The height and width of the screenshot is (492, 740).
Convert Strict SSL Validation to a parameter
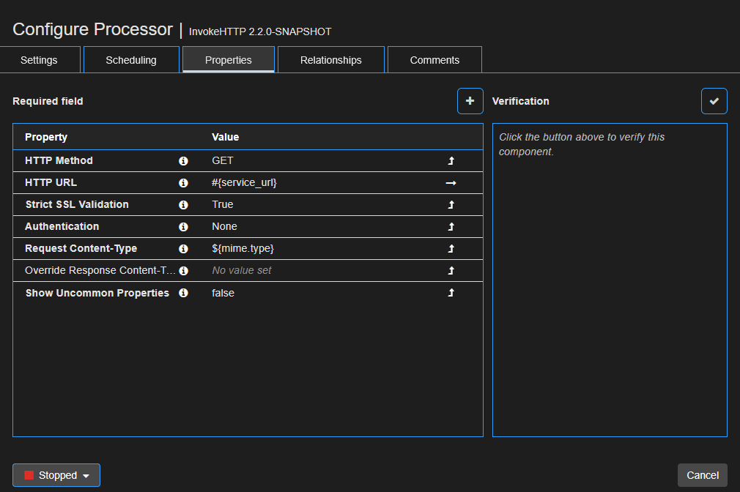pyautogui.click(x=451, y=204)
